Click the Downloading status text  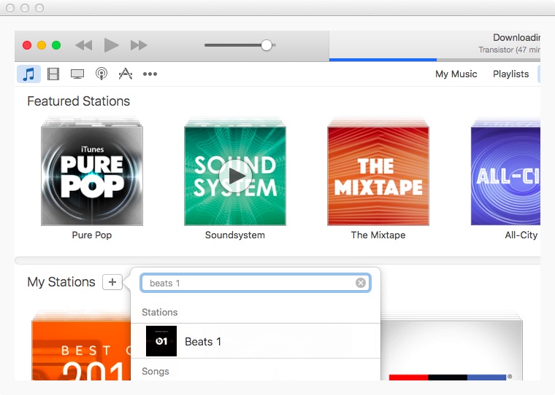[x=516, y=37]
